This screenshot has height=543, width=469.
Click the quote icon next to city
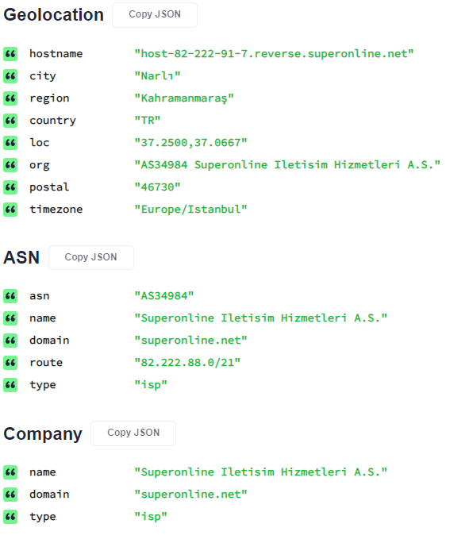click(x=10, y=76)
